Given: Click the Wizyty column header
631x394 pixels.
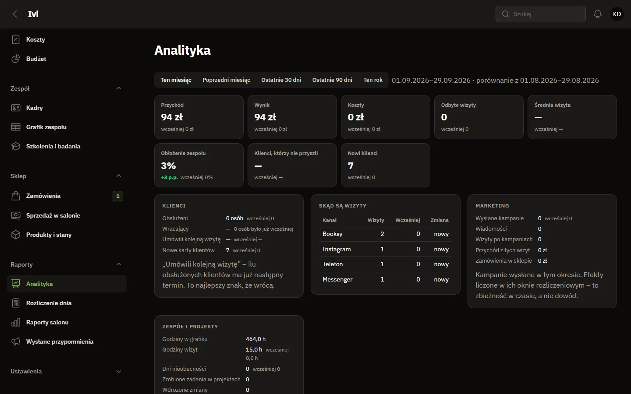Looking at the screenshot, I should [x=376, y=220].
